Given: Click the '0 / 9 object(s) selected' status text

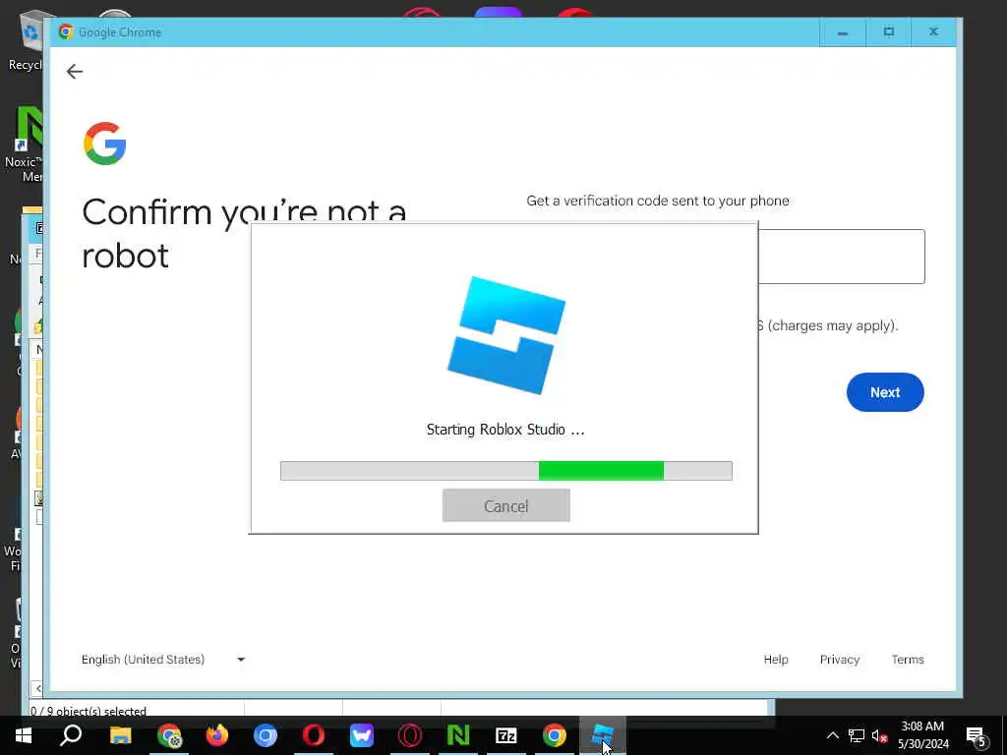Looking at the screenshot, I should [x=89, y=711].
